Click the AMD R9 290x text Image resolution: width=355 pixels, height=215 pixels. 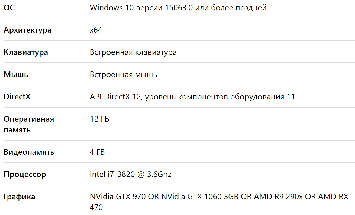tap(278, 197)
